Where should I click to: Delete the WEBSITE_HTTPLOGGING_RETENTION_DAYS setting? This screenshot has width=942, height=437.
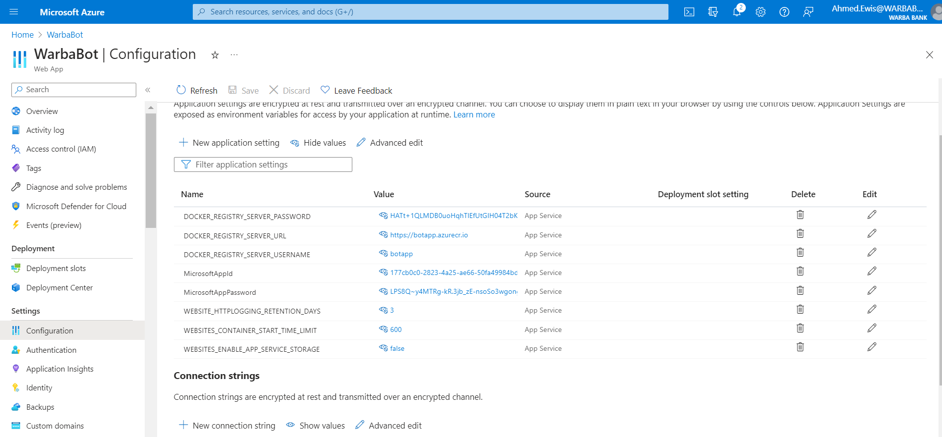(x=800, y=309)
